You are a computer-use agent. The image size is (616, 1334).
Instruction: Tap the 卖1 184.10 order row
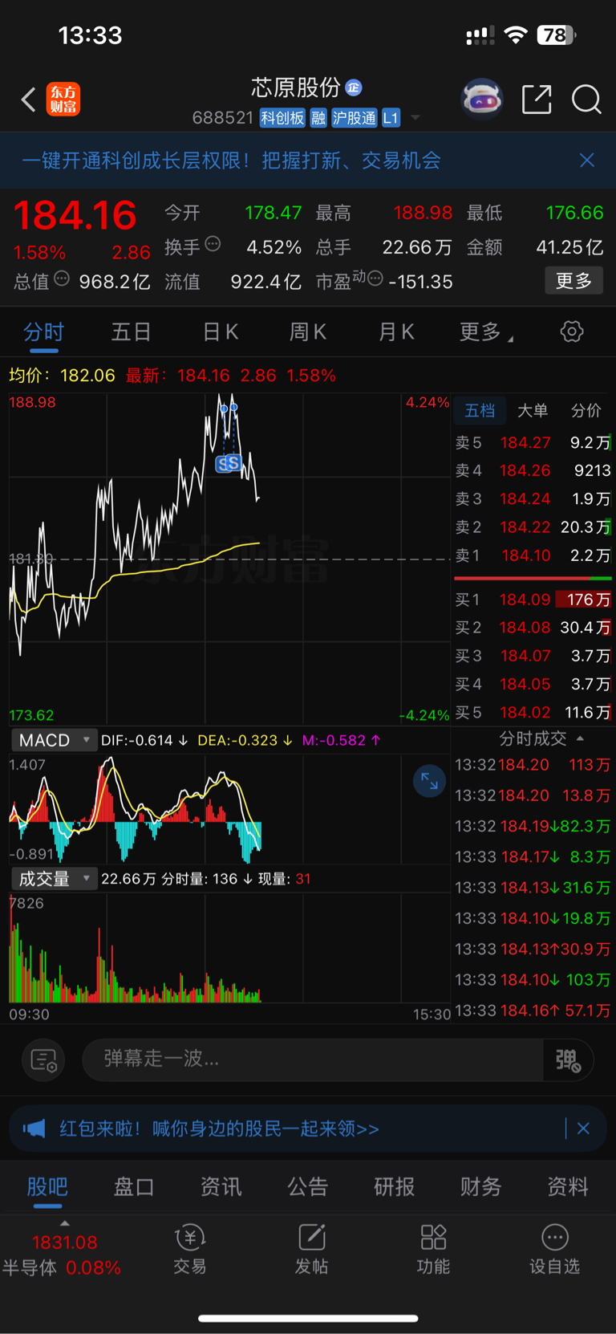(x=533, y=555)
